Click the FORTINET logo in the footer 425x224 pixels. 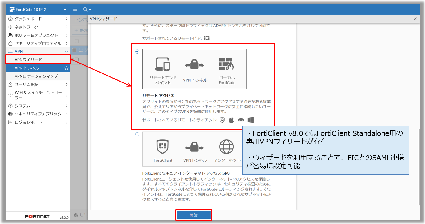(37, 217)
